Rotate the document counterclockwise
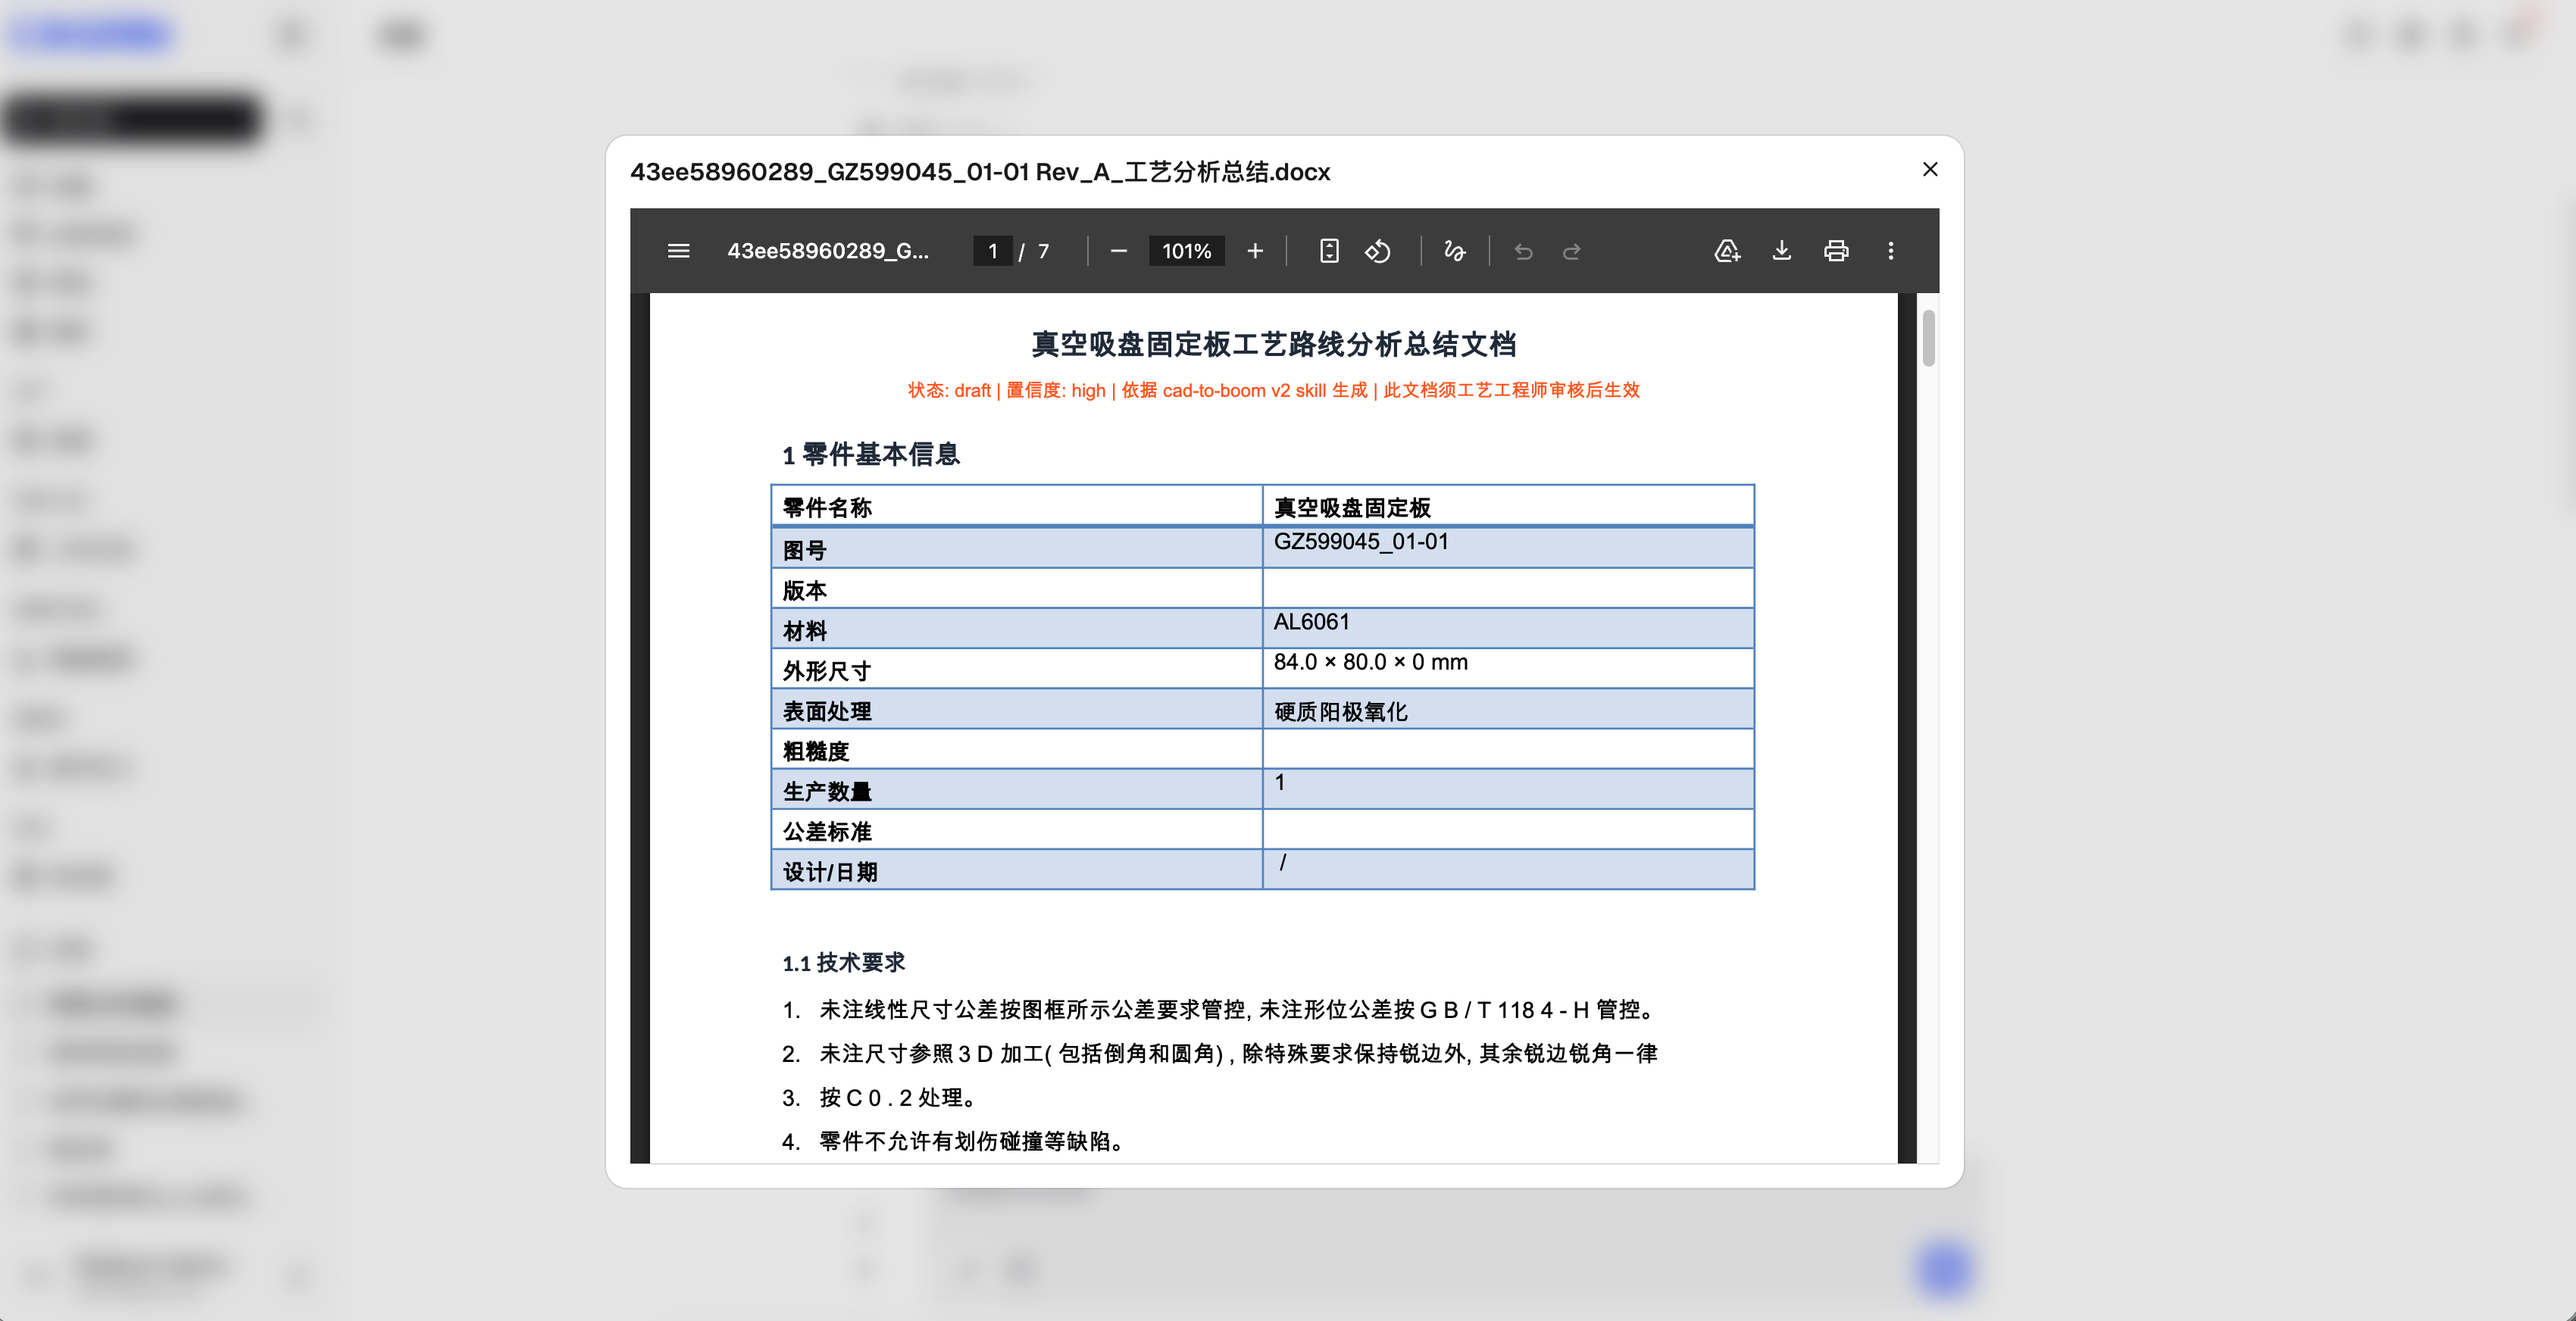 1378,251
